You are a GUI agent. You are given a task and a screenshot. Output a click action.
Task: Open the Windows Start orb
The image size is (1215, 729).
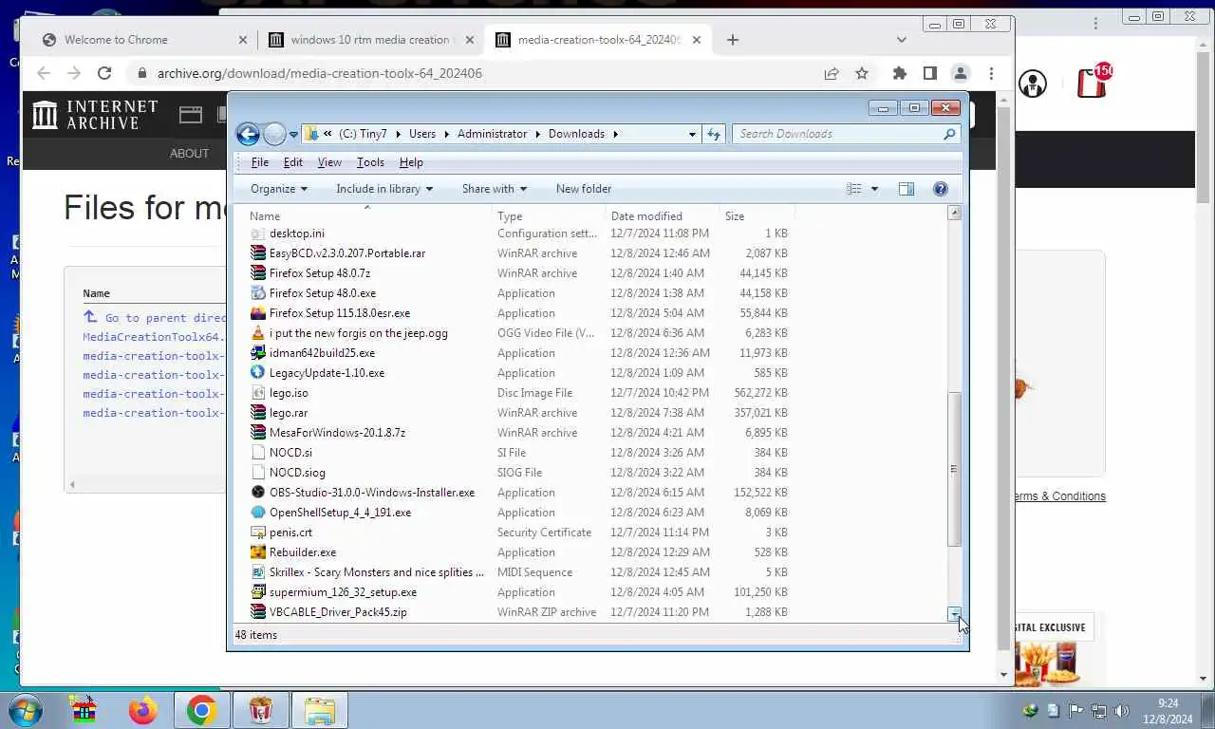point(26,710)
